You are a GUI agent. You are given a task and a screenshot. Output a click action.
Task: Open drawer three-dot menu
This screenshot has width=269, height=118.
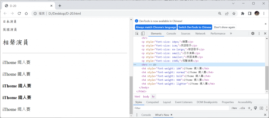(137, 115)
